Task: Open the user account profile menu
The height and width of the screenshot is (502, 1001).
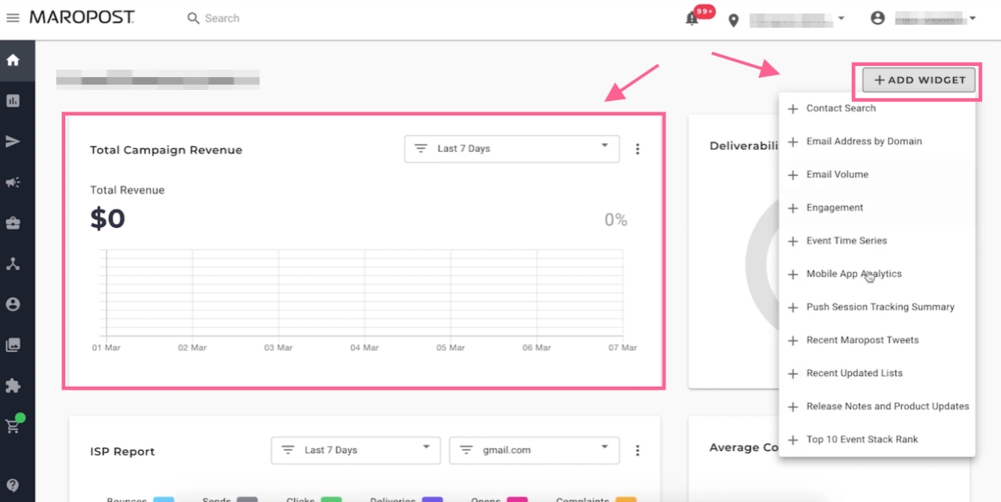Action: [x=923, y=19]
